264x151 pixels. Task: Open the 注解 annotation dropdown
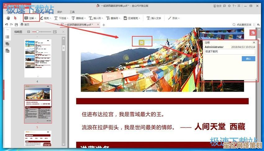pos(30,18)
